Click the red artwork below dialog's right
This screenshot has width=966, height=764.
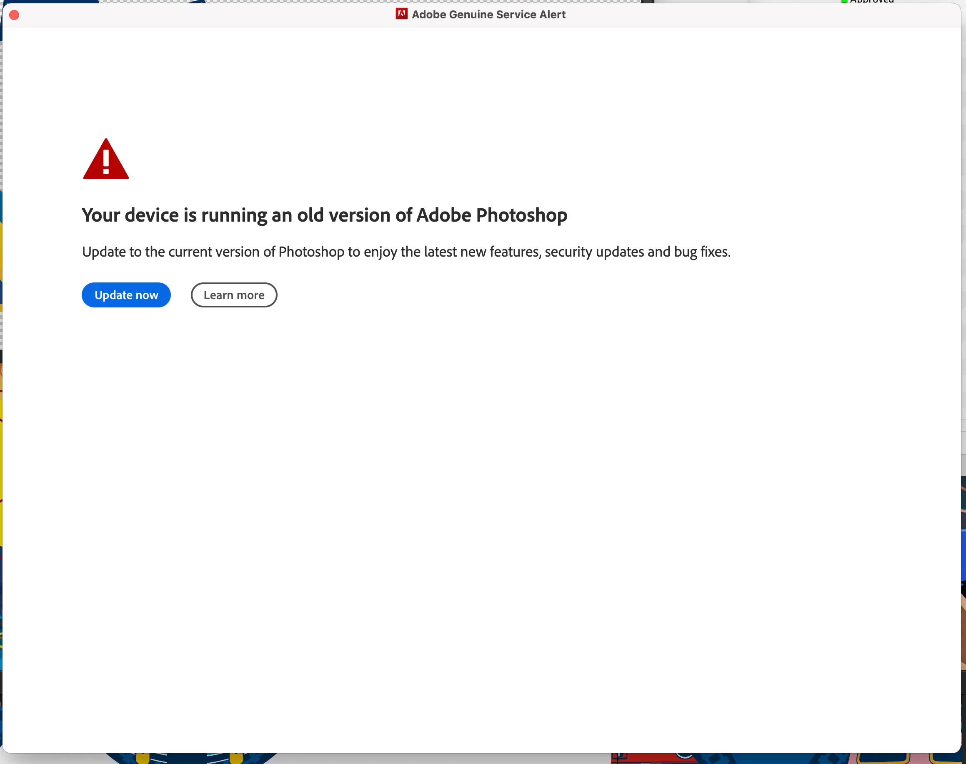coord(649,759)
